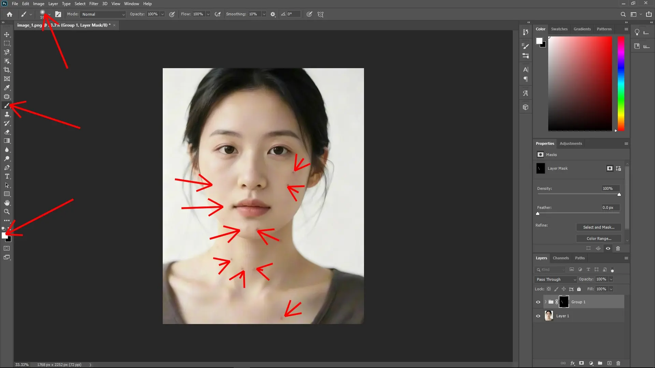Open the brush Mode dropdown

point(103,14)
